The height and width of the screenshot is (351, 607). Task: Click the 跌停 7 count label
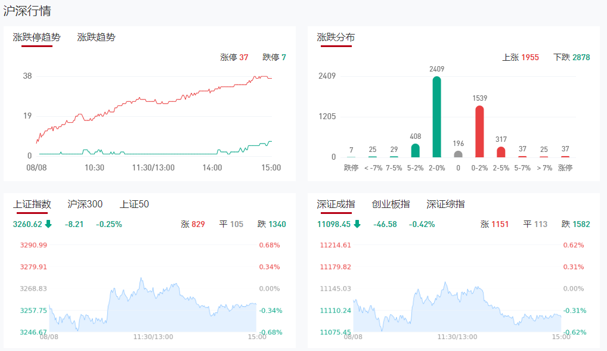coord(274,58)
